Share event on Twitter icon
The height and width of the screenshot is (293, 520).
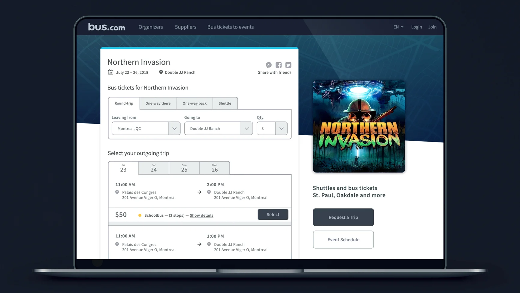(x=288, y=65)
